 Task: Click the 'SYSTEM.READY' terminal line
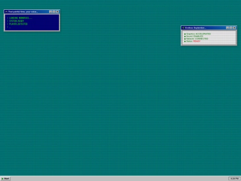coord(15,21)
